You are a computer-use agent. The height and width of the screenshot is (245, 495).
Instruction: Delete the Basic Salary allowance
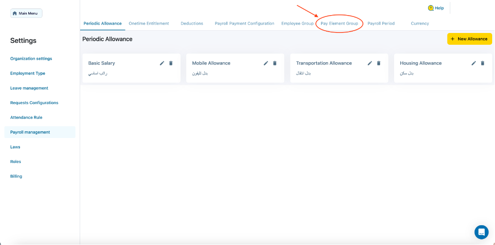point(171,63)
